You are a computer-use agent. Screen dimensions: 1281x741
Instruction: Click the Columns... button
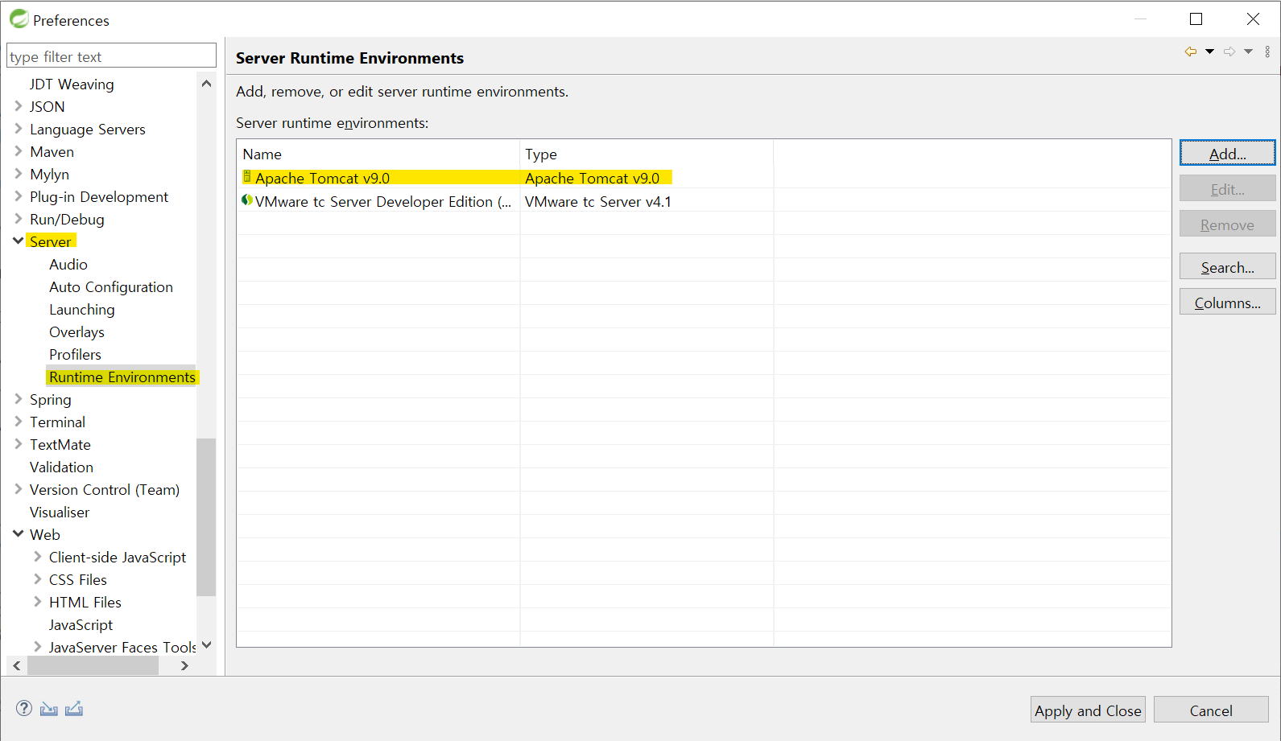point(1227,302)
